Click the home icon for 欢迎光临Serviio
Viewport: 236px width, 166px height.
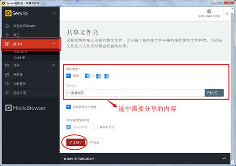tap(7, 26)
